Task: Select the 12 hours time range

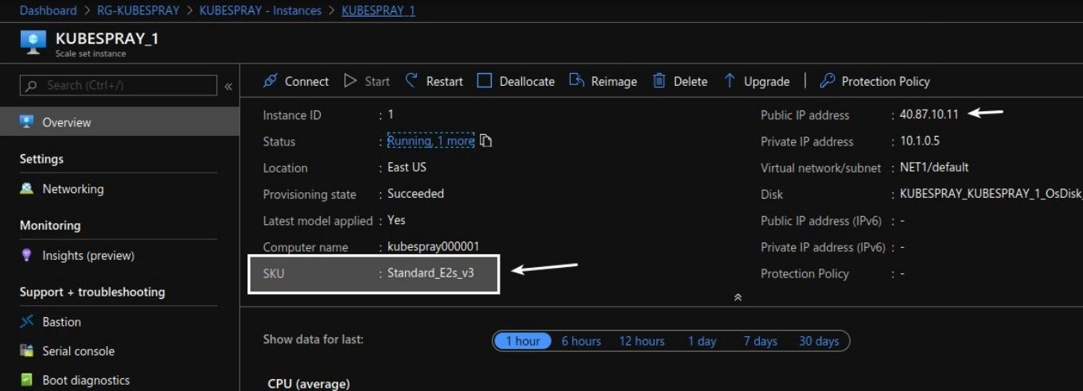Action: (641, 341)
